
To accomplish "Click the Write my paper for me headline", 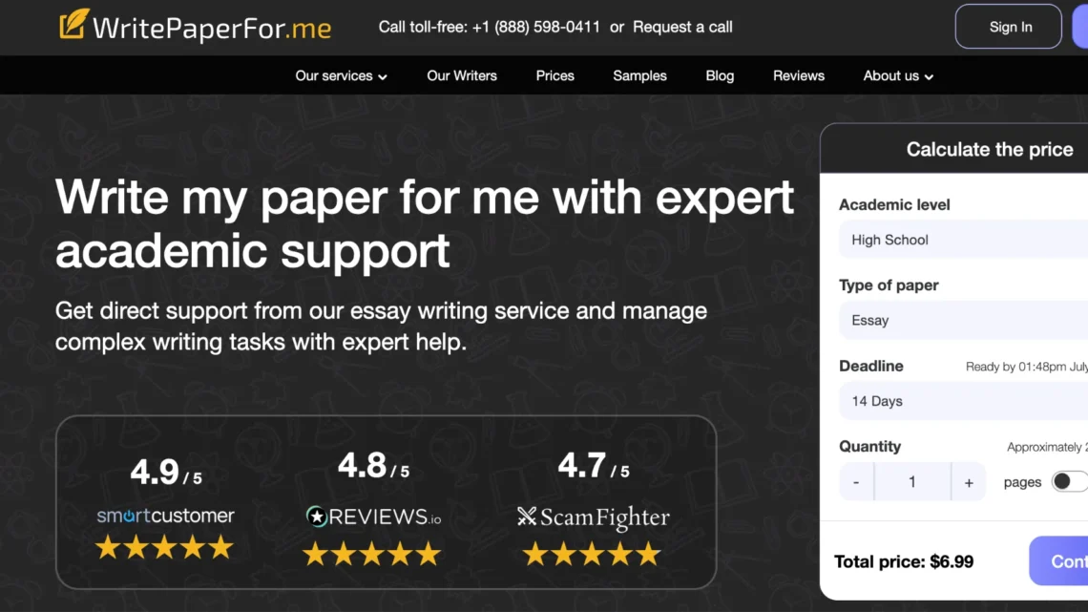I will pos(425,223).
